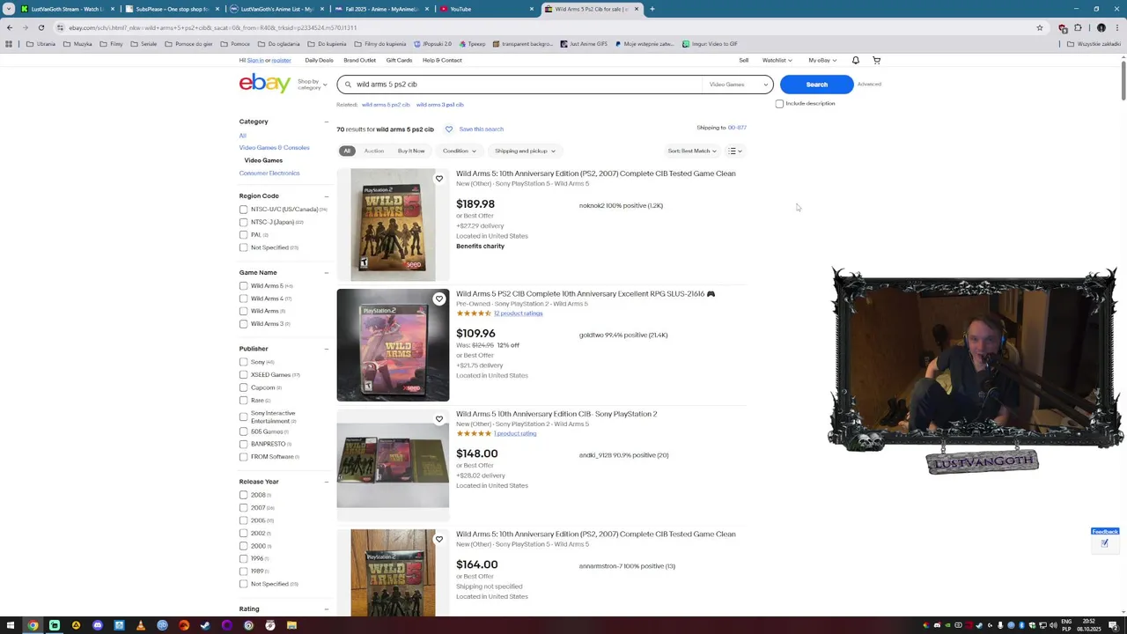The width and height of the screenshot is (1127, 634).
Task: Reload the page with refresh icon
Action: coord(41,27)
